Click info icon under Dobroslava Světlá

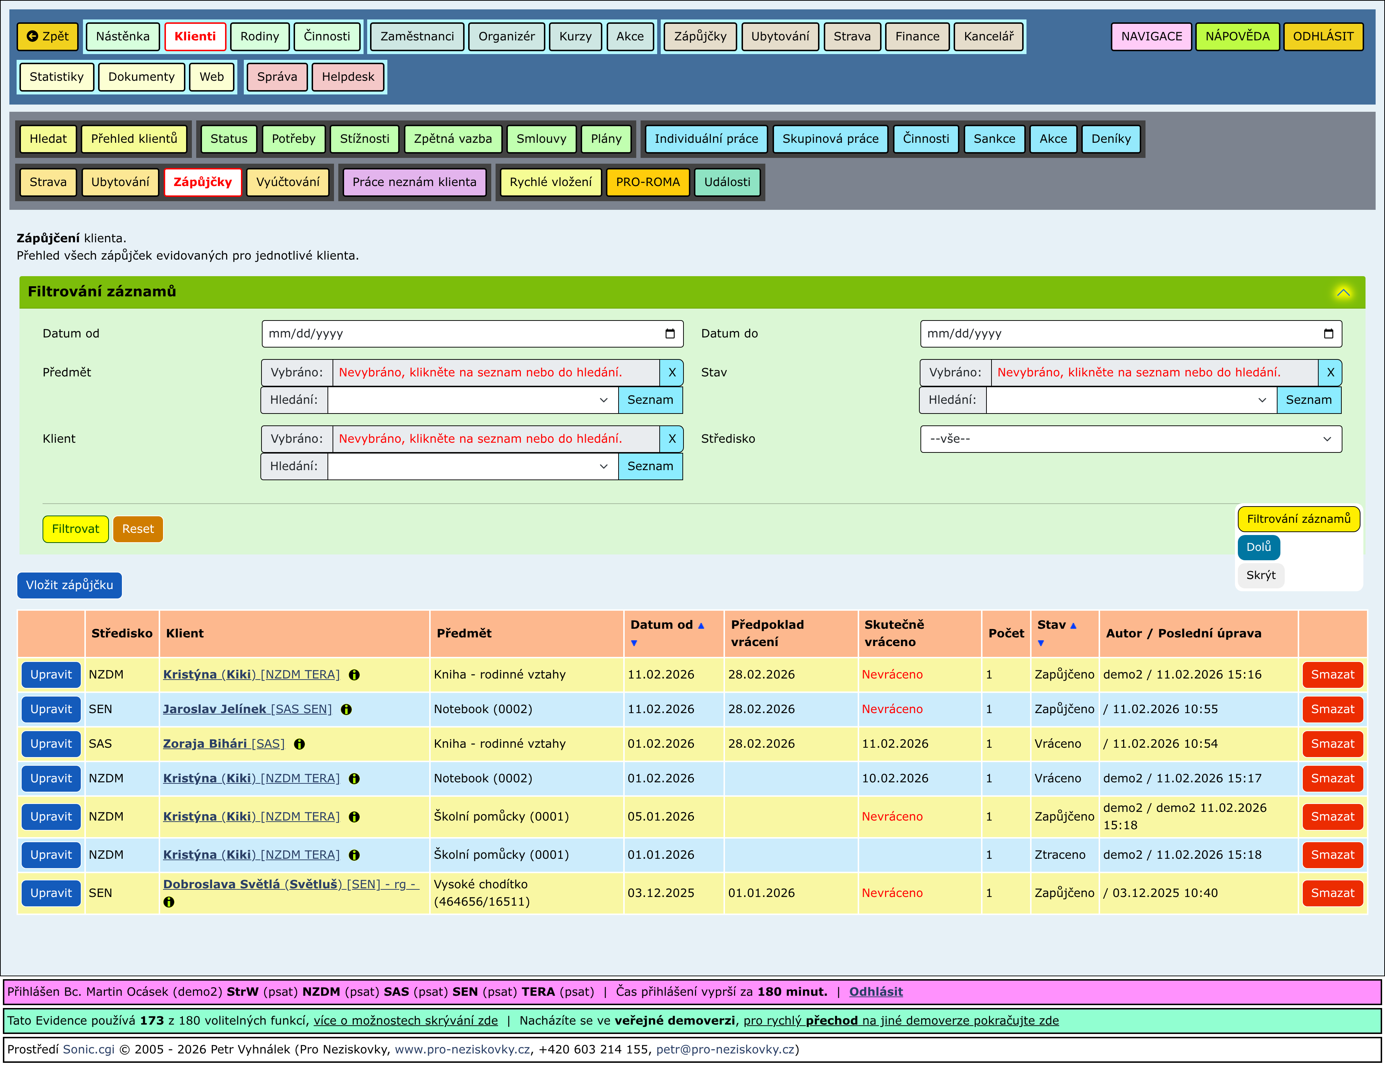click(169, 902)
